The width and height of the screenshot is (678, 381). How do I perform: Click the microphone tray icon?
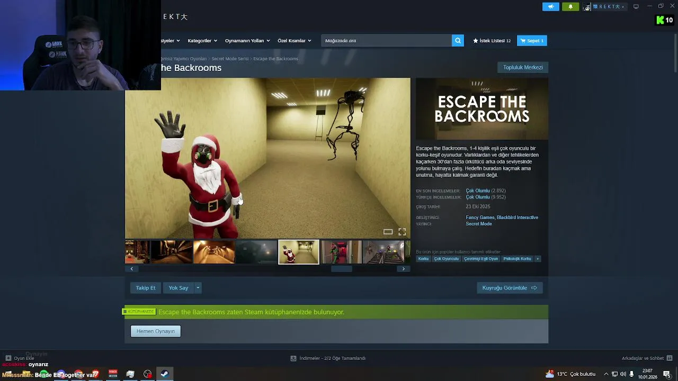(x=631, y=374)
